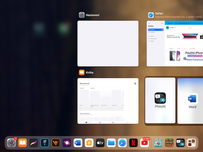Open Procreate from the dock
The height and width of the screenshot is (152, 203).
pyautogui.click(x=34, y=143)
